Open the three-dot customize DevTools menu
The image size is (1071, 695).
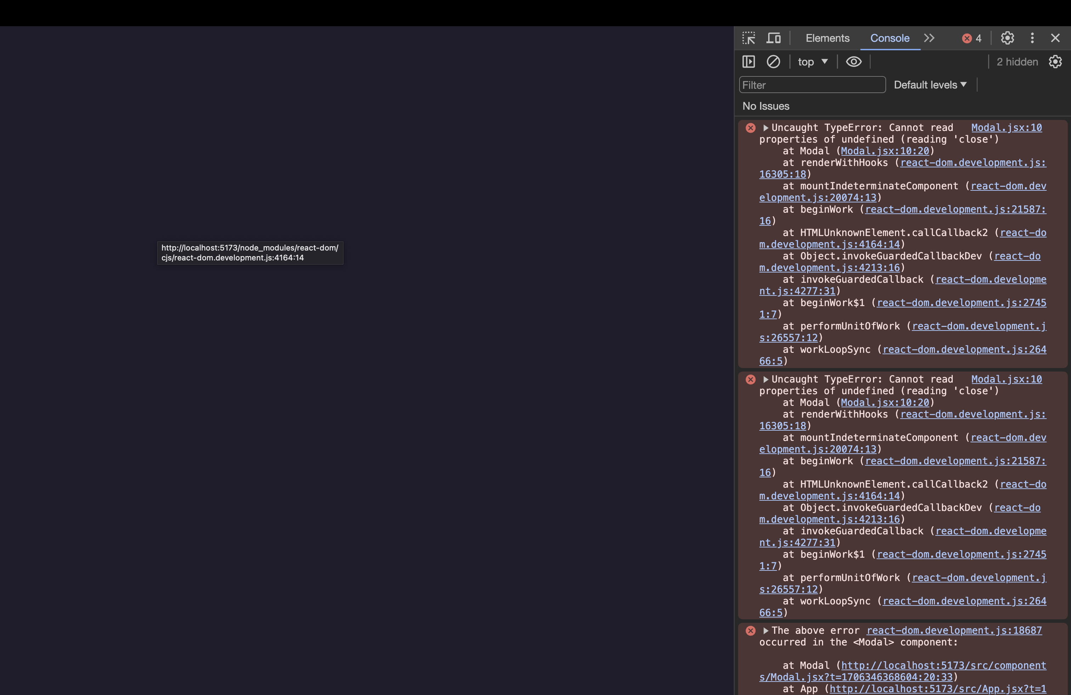(x=1032, y=38)
